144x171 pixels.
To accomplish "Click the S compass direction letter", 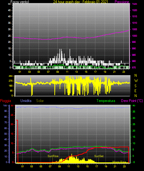I will 135,86.
